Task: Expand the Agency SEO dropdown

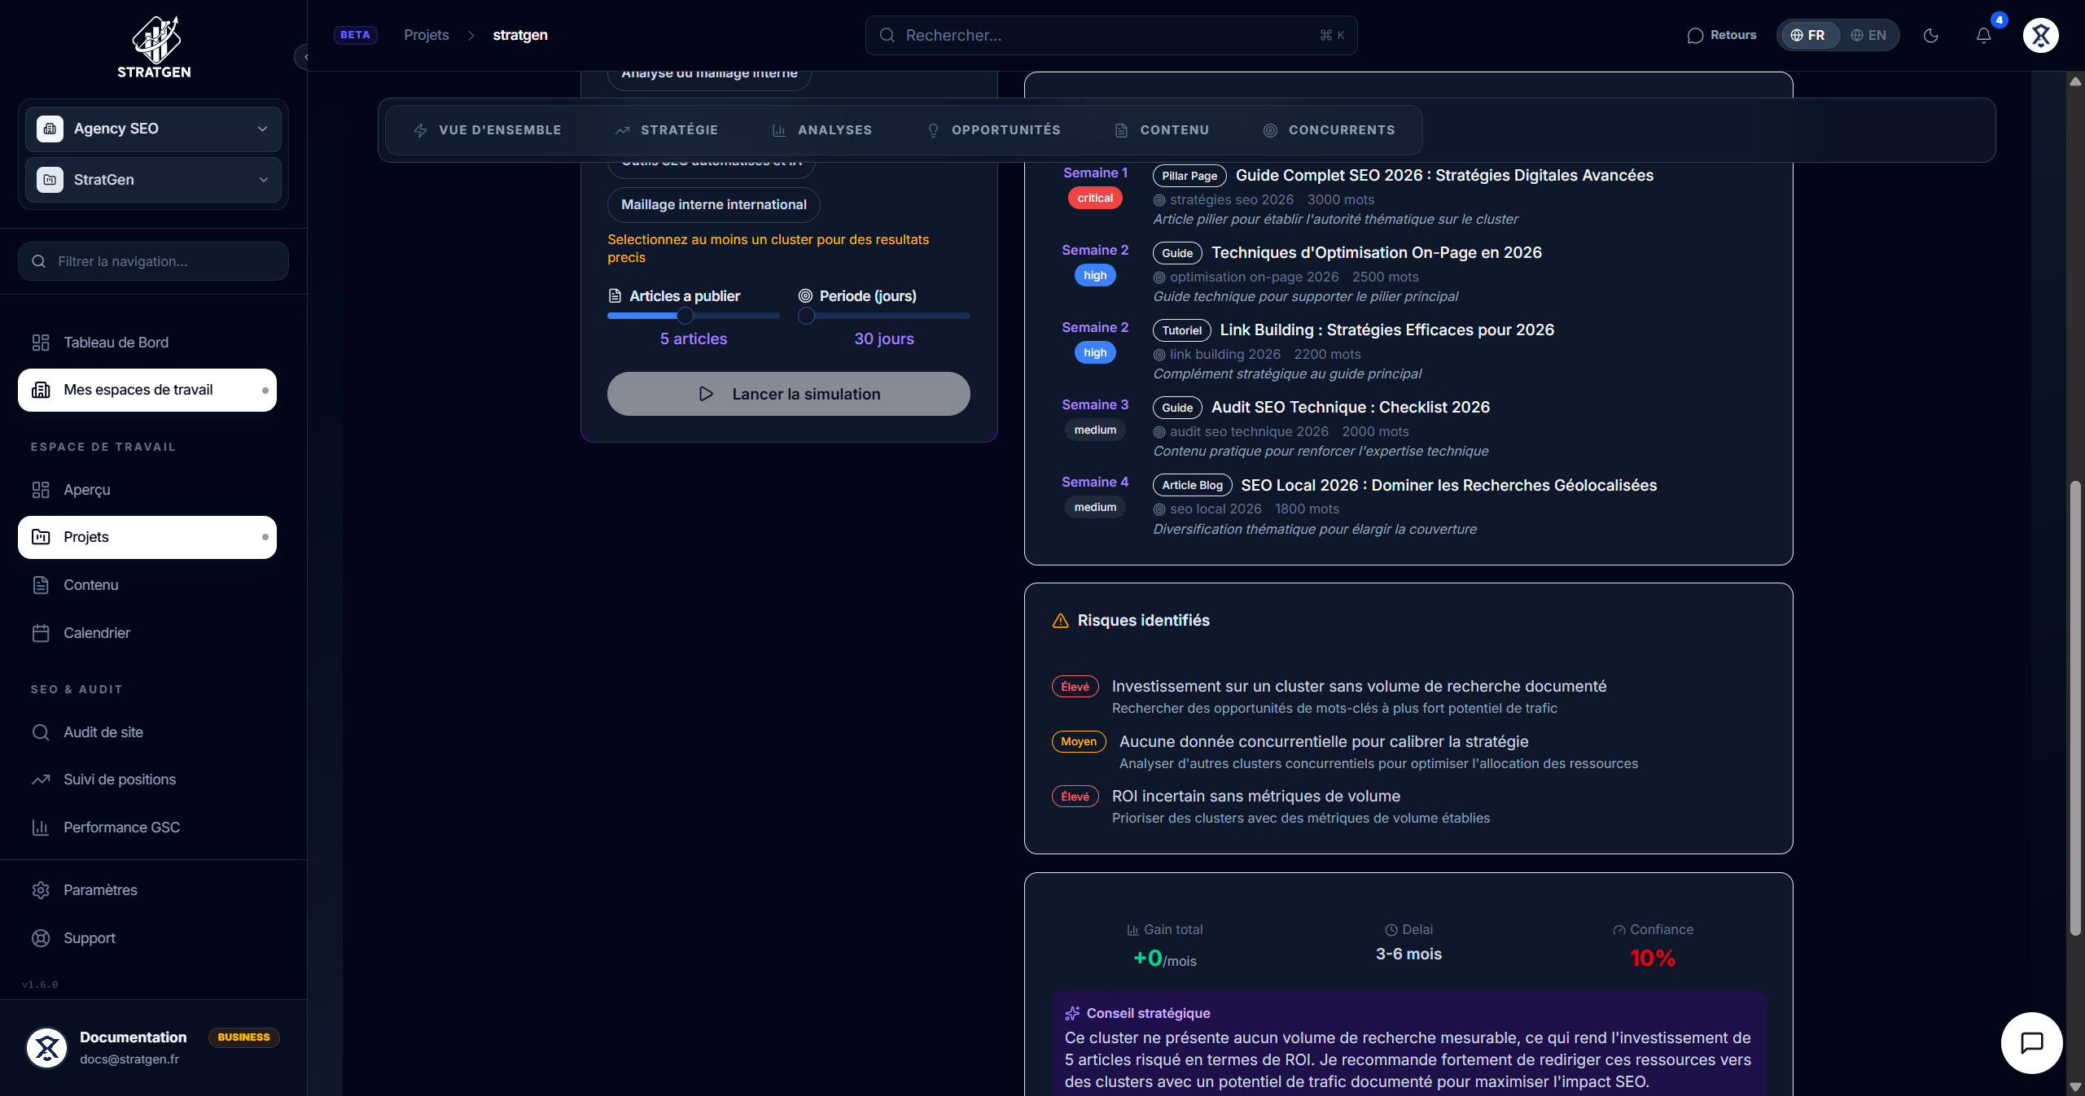Action: pos(153,129)
